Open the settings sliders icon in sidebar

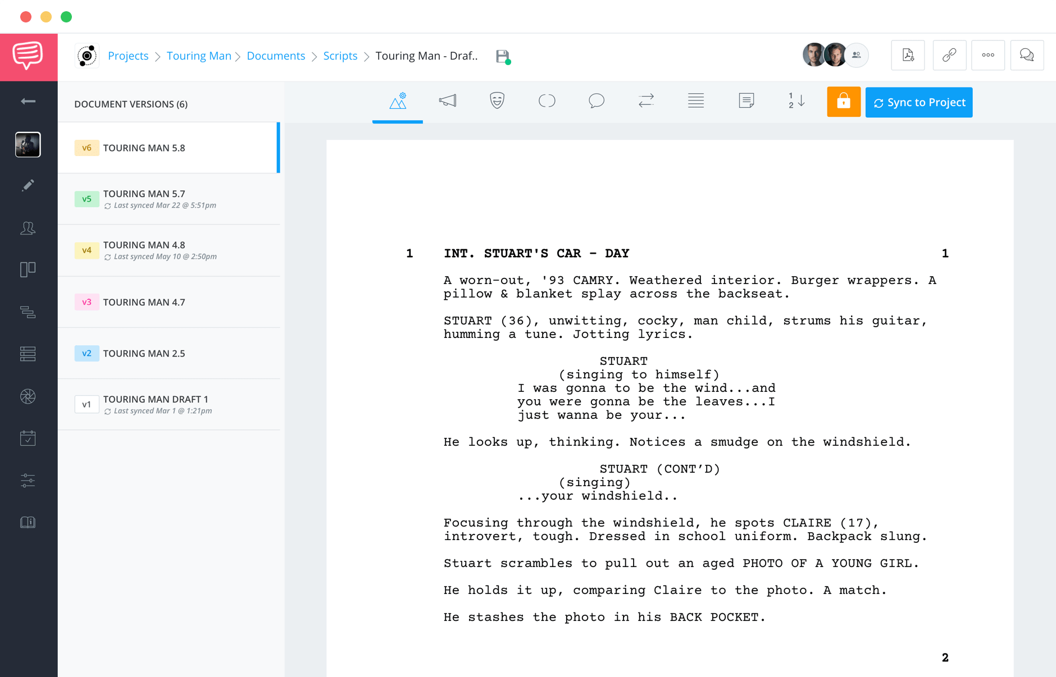(28, 480)
